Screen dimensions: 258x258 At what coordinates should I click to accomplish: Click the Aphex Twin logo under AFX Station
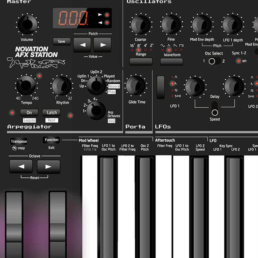tap(36, 63)
